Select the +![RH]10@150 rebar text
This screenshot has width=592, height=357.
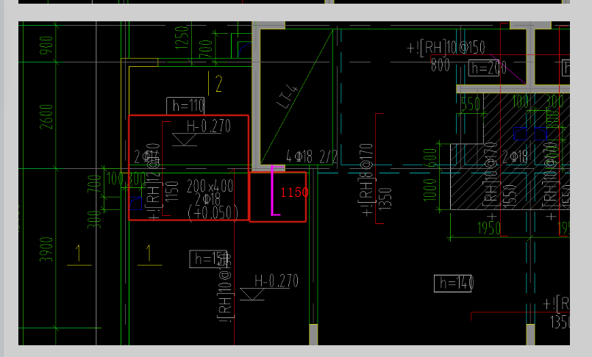[446, 48]
